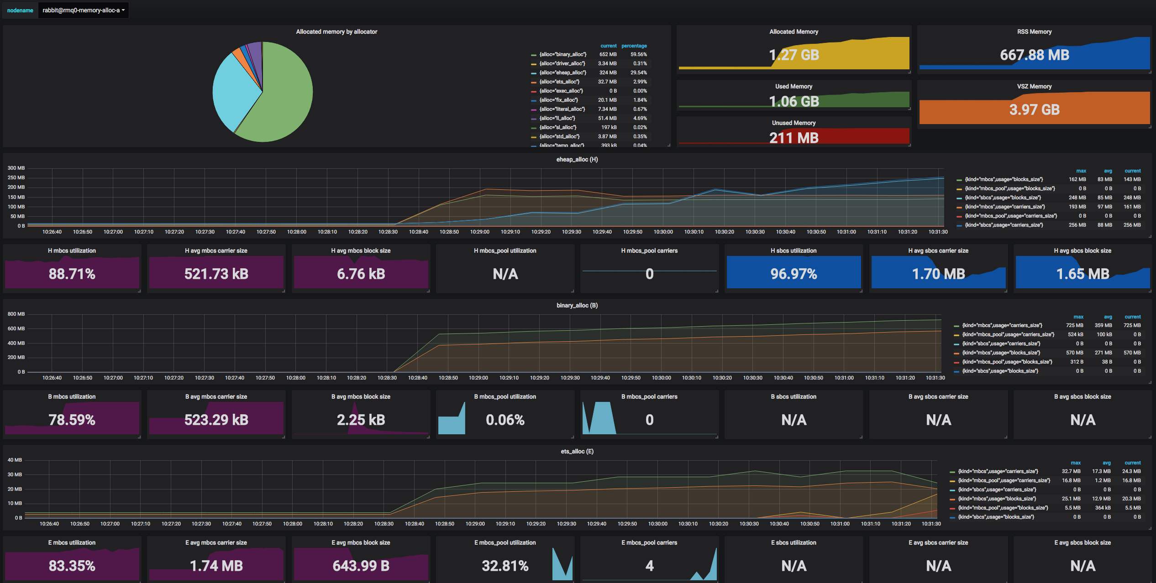The height and width of the screenshot is (583, 1156).
Task: Toggle the binary_alloc series in the pie legend
Action: (x=562, y=54)
